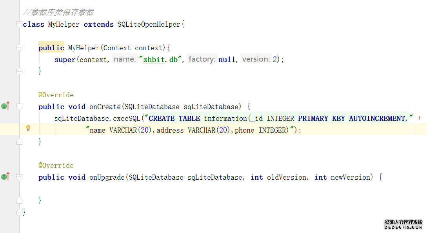427x233 pixels.
Task: Click the DEDECMS.COM watermark logo
Action: coord(403,224)
